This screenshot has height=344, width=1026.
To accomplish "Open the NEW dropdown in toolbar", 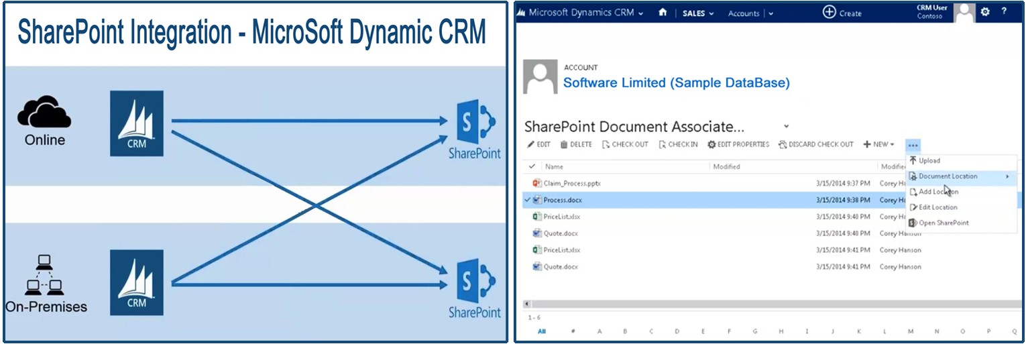I will tap(878, 144).
